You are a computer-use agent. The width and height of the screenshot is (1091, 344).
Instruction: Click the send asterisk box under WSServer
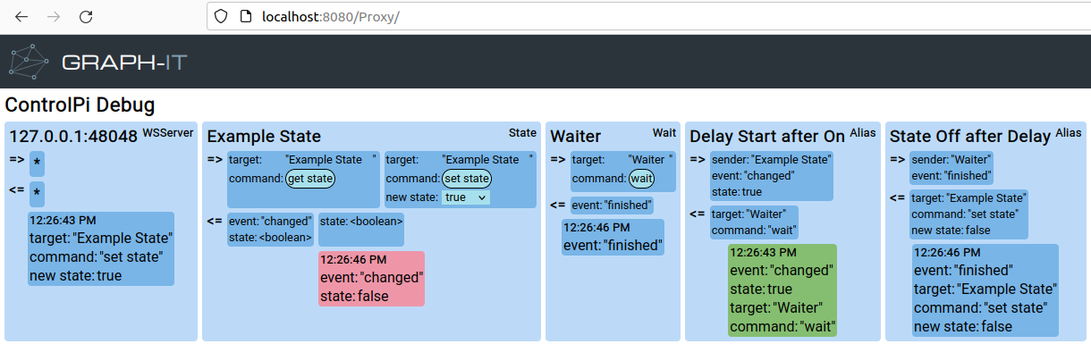pyautogui.click(x=37, y=165)
